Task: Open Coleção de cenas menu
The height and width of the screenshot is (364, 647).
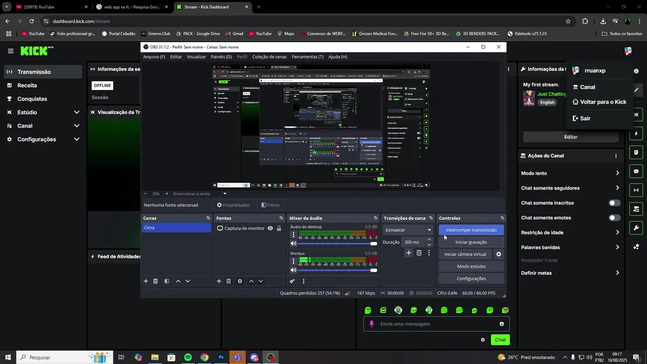Action: 269,57
